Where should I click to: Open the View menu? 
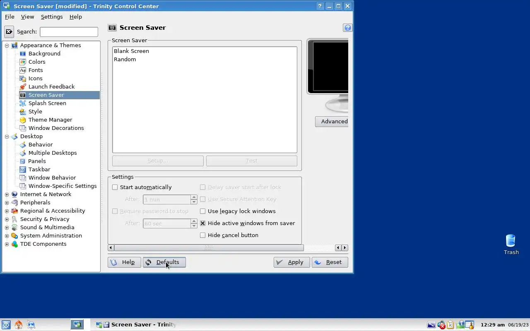pos(27,17)
